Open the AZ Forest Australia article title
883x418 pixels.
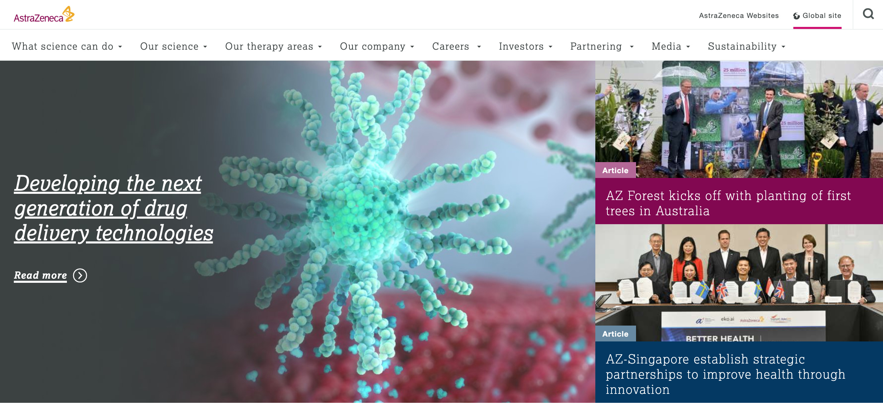coord(728,203)
